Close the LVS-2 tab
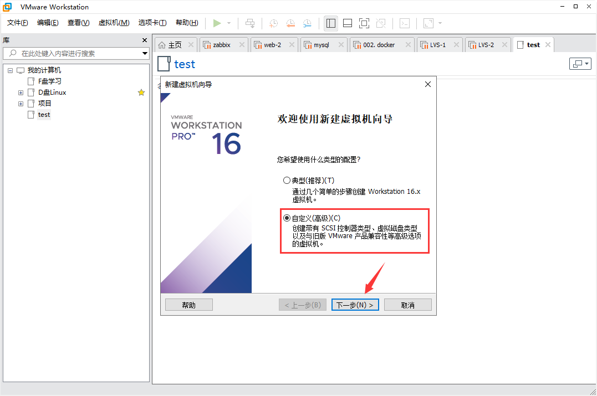 coord(504,45)
